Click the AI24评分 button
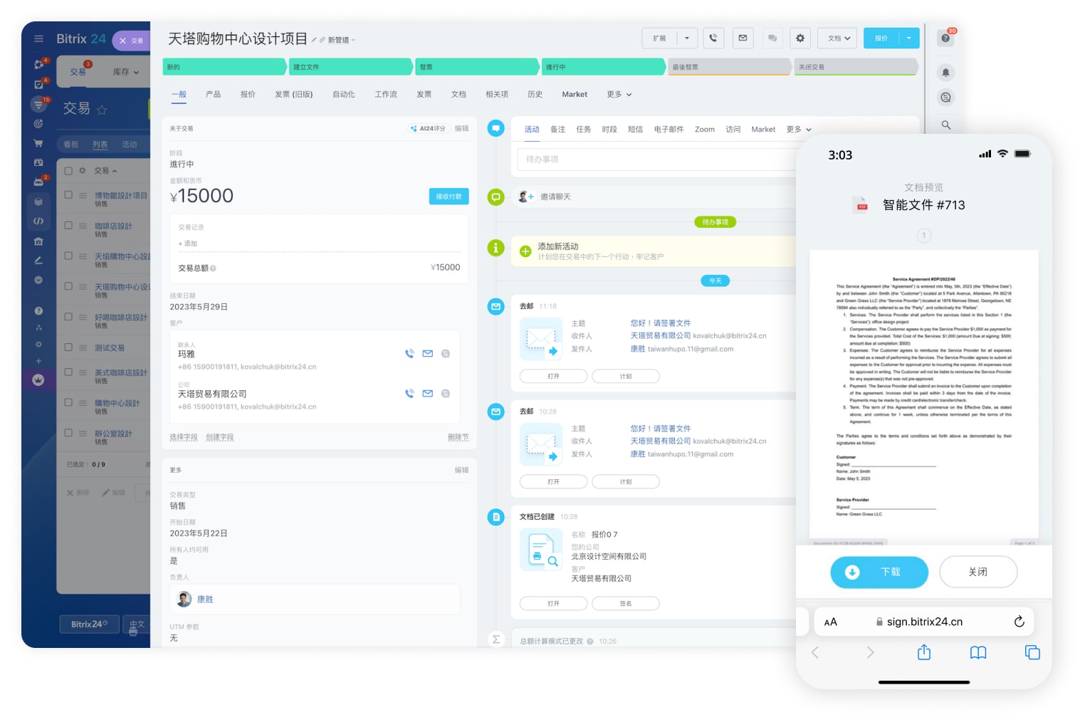 click(x=428, y=129)
